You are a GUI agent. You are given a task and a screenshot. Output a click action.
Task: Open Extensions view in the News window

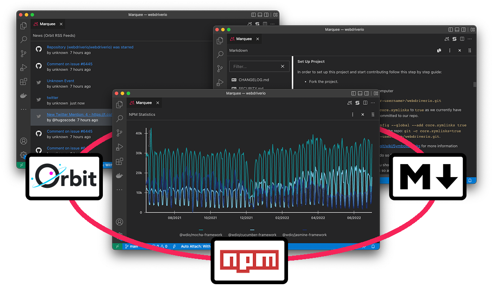24,82
